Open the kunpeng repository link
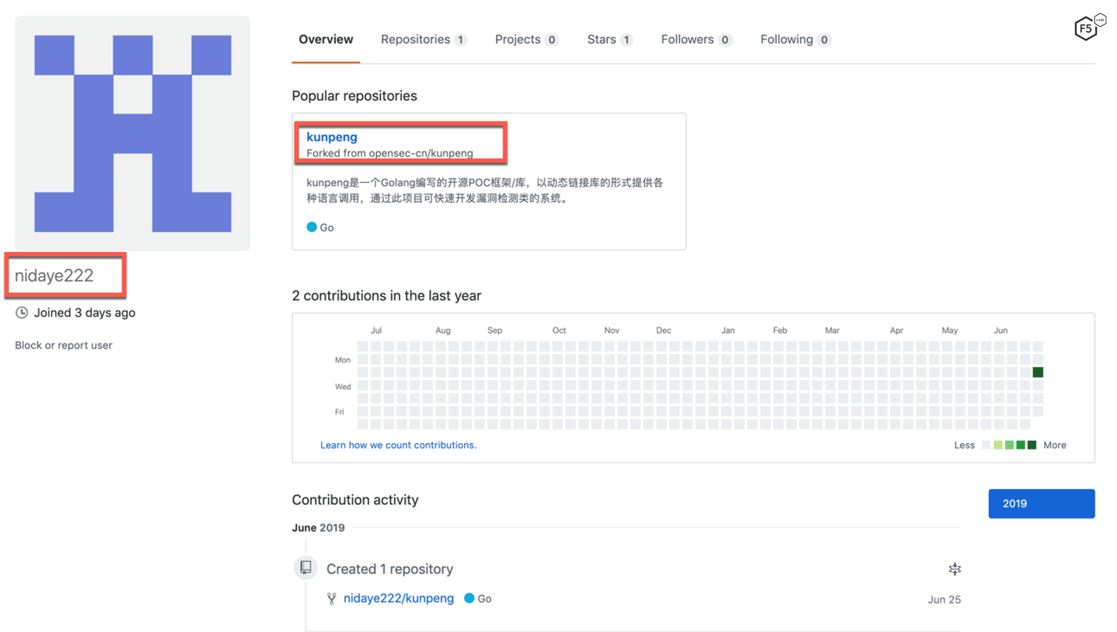This screenshot has width=1117, height=632. click(331, 137)
